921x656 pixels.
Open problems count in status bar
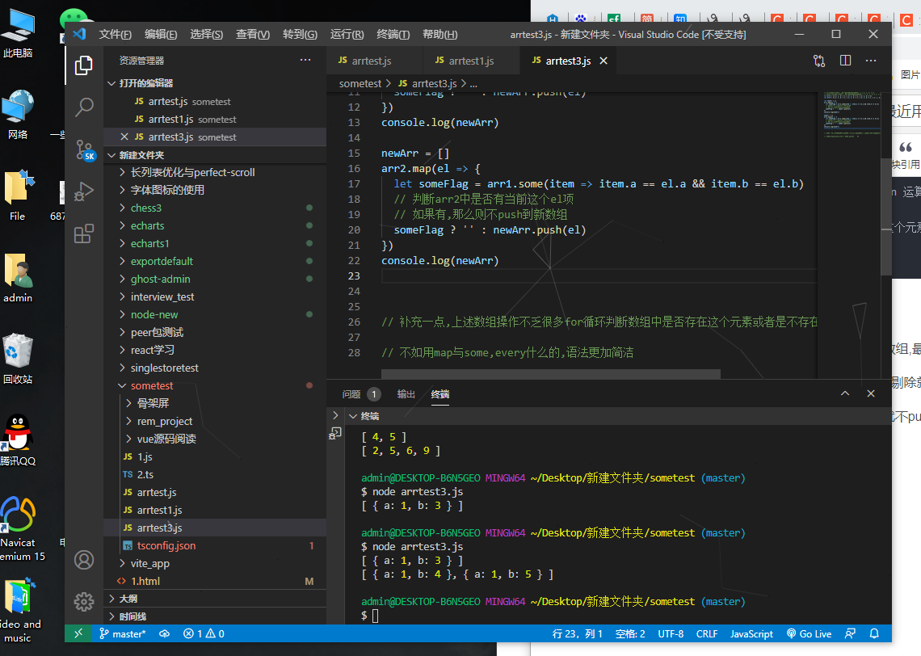tap(204, 633)
